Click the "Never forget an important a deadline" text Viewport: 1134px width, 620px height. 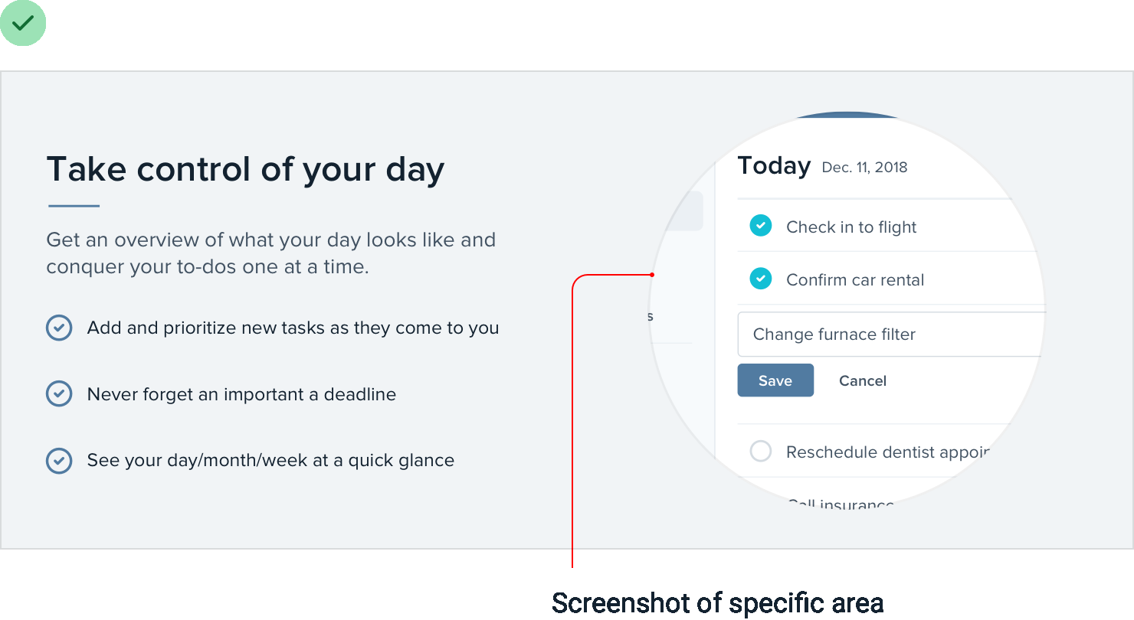tap(241, 395)
